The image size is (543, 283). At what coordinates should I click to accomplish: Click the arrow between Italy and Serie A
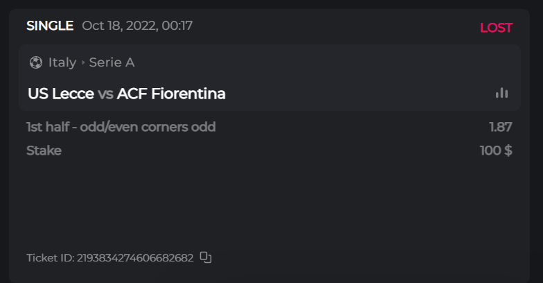(83, 62)
